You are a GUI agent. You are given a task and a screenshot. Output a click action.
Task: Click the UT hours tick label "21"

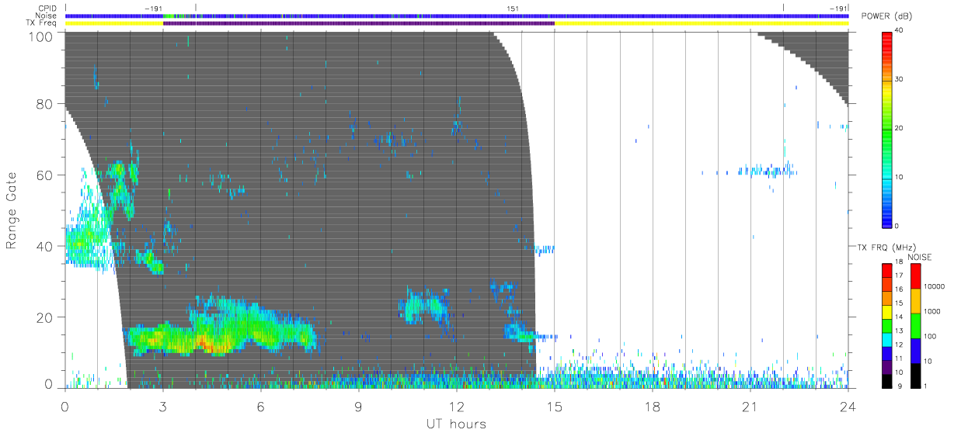tap(750, 406)
